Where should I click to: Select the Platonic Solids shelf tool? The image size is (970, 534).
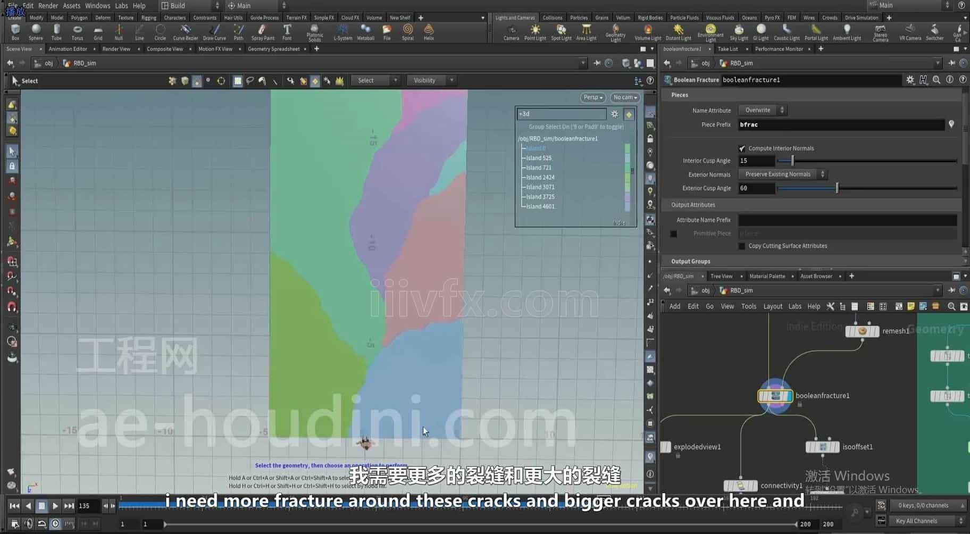click(314, 32)
